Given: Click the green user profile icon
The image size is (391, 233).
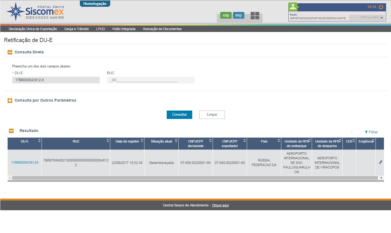Looking at the screenshot, I should coord(293,7).
